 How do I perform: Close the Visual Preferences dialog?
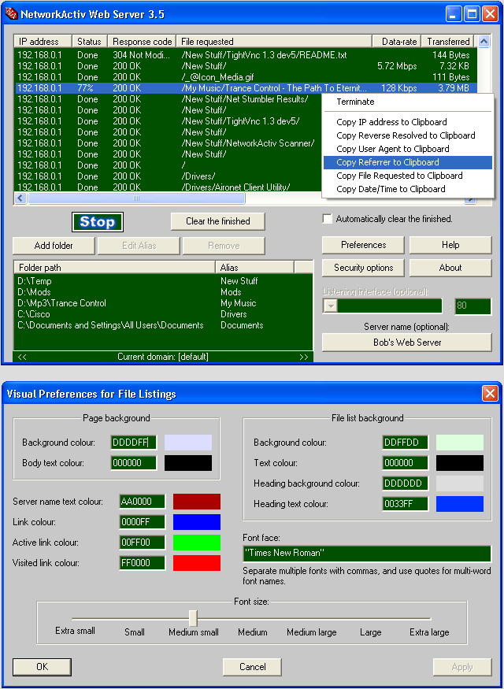click(x=490, y=393)
